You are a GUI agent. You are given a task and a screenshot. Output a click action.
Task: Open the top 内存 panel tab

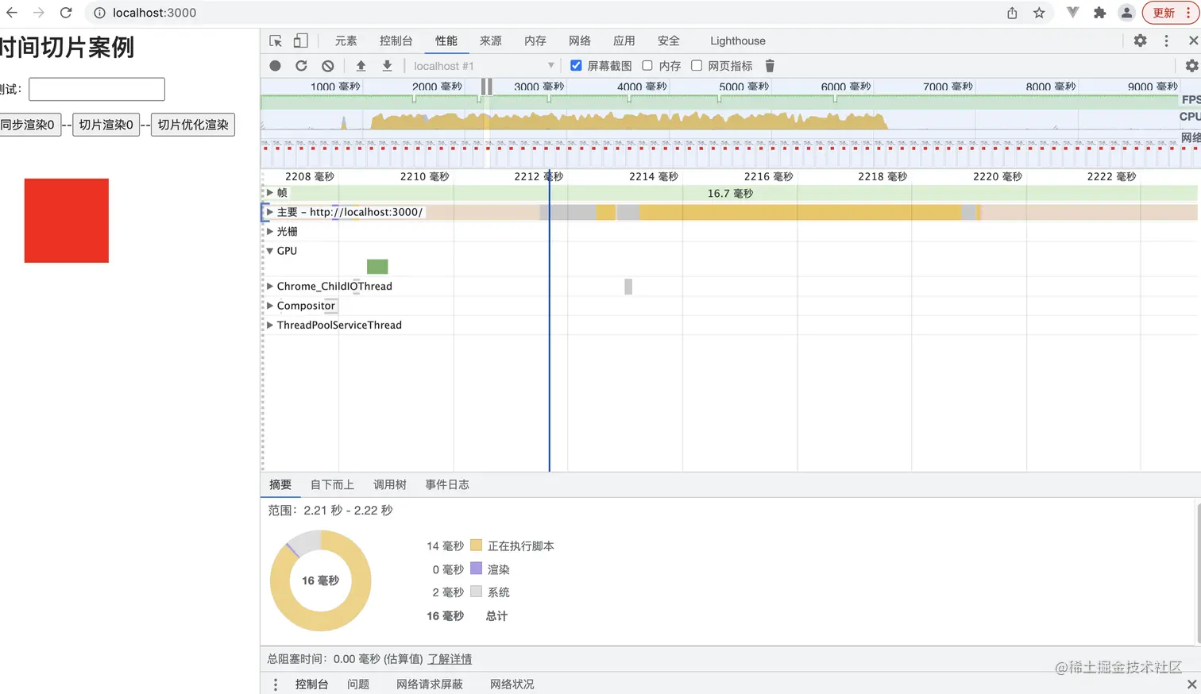tap(535, 40)
